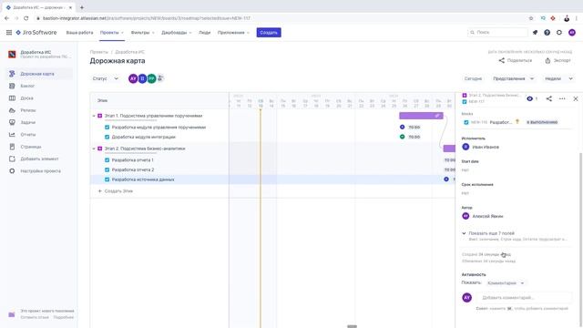Open the settings gear in top bar
The height and width of the screenshot is (328, 583).
coord(559,33)
